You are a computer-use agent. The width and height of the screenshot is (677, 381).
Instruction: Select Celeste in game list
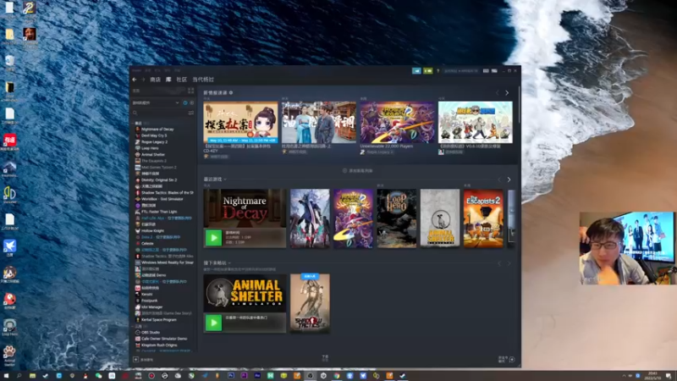point(147,244)
